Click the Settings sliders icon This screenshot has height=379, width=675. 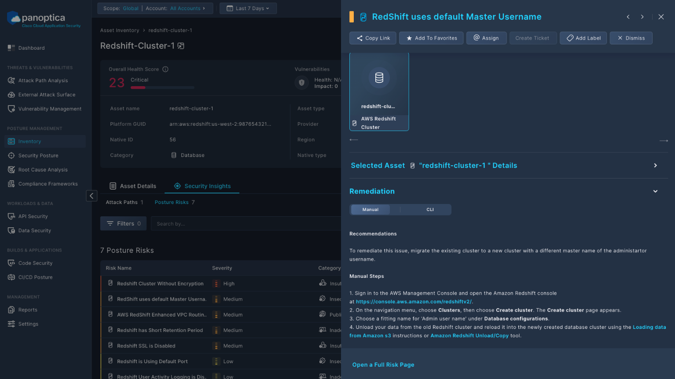(11, 324)
